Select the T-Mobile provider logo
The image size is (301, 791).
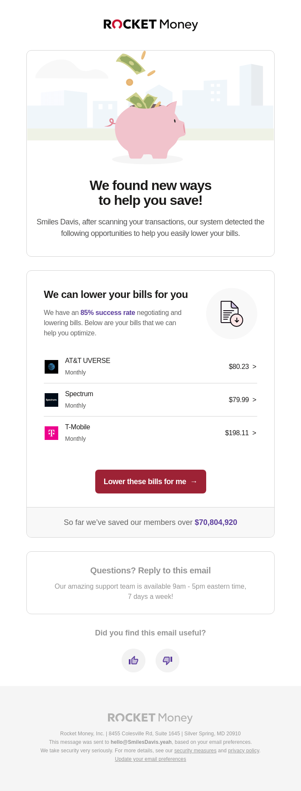[x=51, y=433]
